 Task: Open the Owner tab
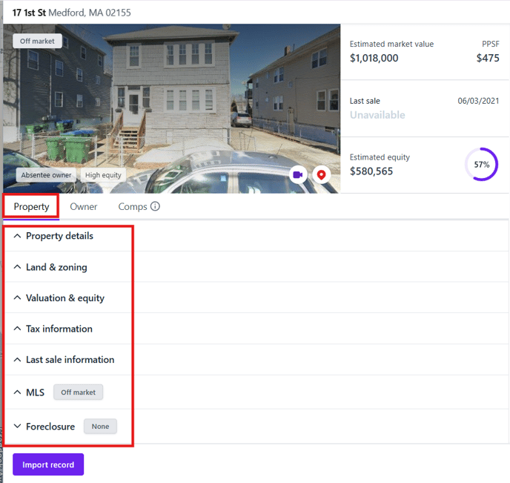[x=84, y=206]
